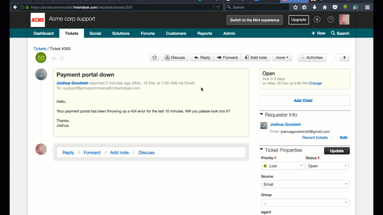Select the Tickets tab
This screenshot has width=383, height=215.
[x=71, y=33]
